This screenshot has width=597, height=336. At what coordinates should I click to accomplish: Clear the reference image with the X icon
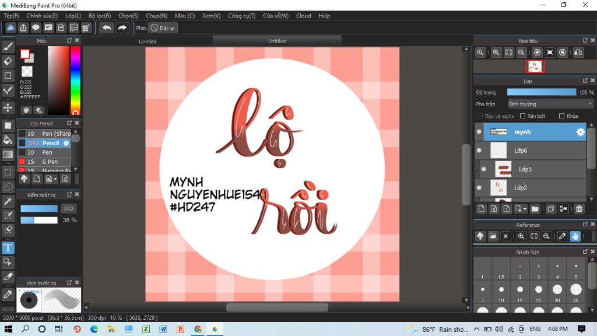coord(505,236)
